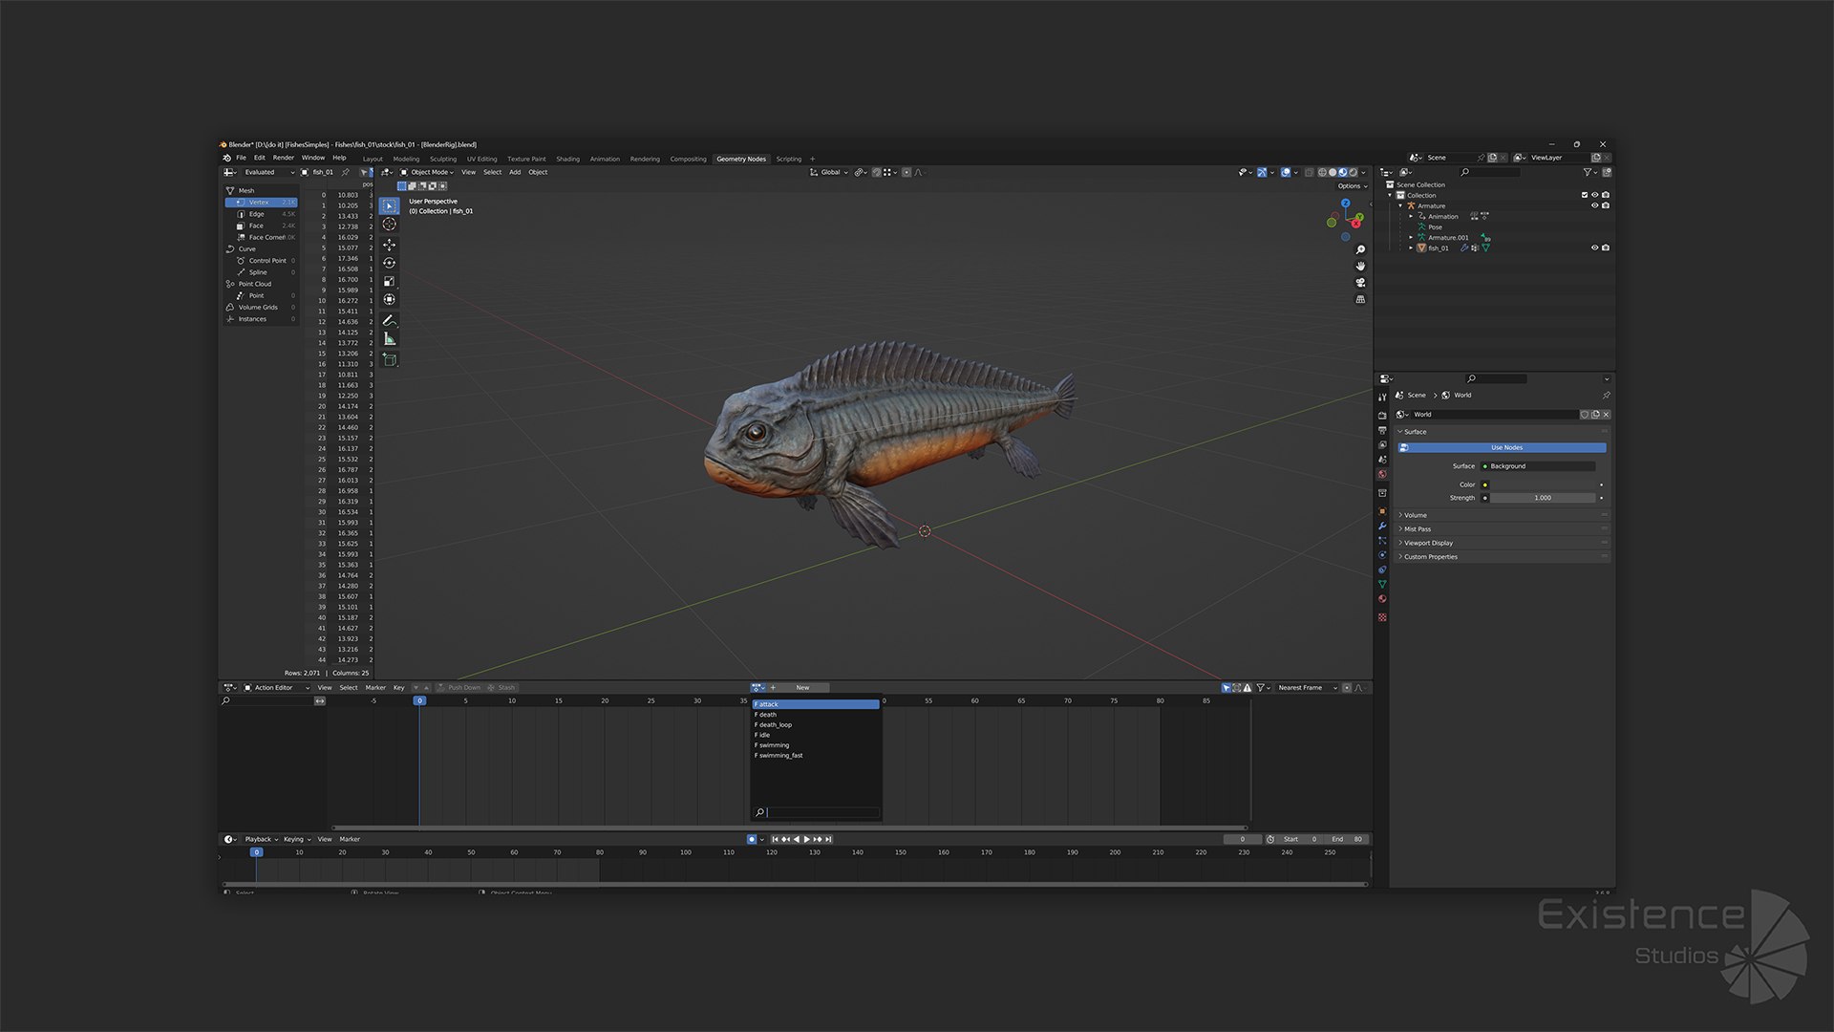The image size is (1834, 1032).
Task: Click the play animation button
Action: (x=807, y=840)
